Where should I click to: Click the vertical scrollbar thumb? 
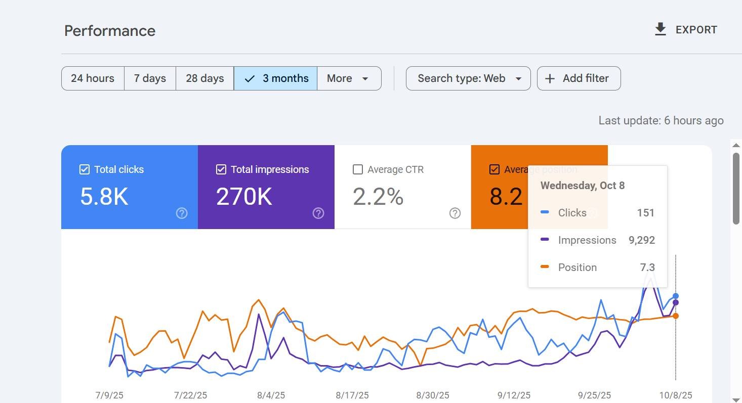coord(736,187)
